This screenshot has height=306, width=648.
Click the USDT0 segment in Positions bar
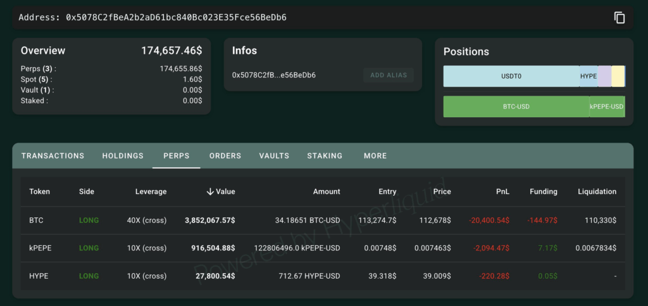click(x=511, y=76)
